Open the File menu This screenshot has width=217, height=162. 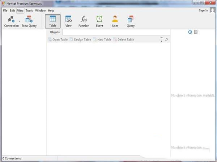tap(5, 10)
